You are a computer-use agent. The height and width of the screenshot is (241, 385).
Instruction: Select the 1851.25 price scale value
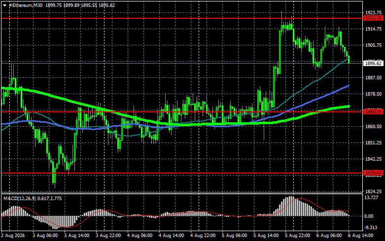coord(373,142)
